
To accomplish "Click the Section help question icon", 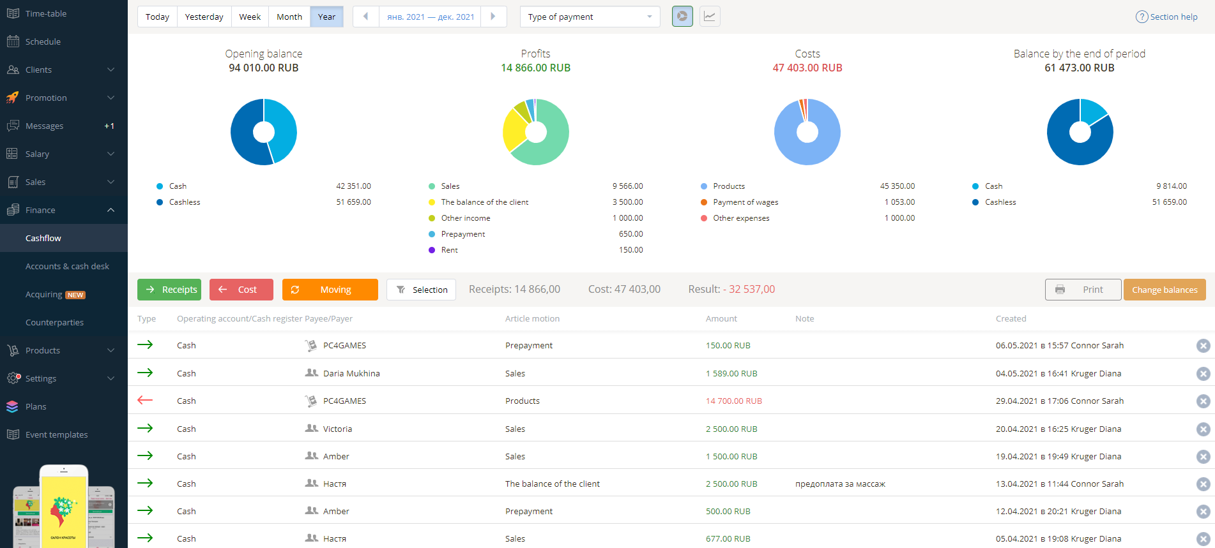I will [x=1142, y=17].
